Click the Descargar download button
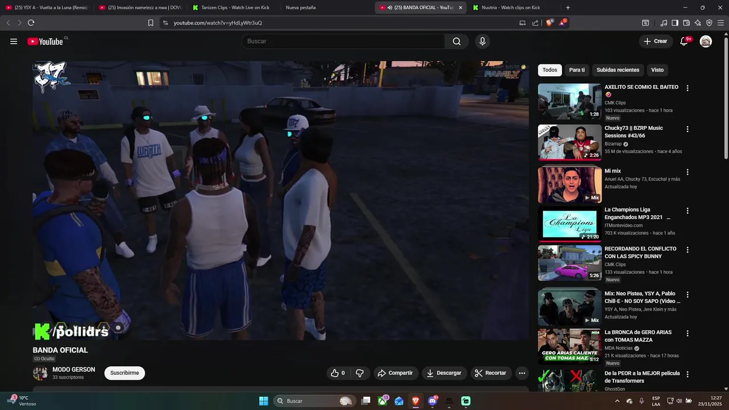Image resolution: width=729 pixels, height=410 pixels. pyautogui.click(x=444, y=373)
